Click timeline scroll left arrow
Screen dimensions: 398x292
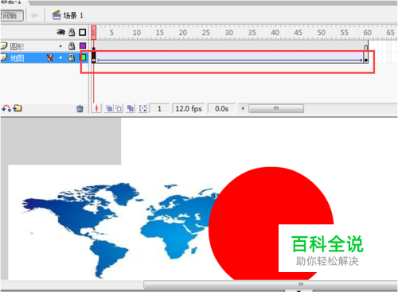click(243, 108)
